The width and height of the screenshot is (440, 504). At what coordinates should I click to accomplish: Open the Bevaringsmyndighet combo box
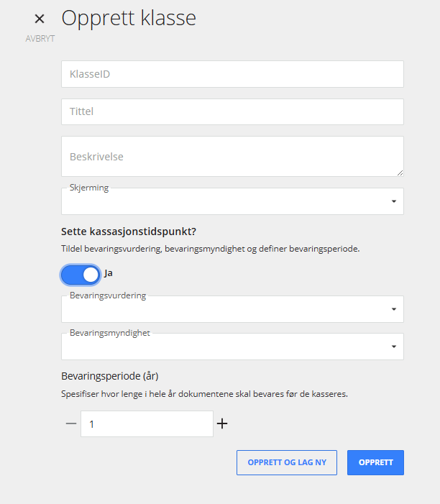pyautogui.click(x=232, y=347)
